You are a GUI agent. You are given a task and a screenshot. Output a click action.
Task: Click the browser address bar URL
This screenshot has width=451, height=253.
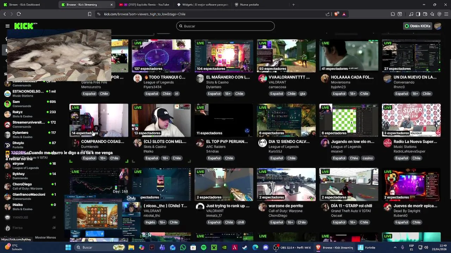144,14
